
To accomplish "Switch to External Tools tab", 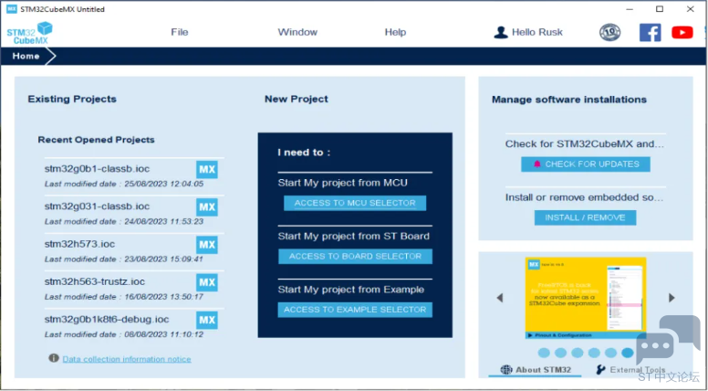I will (x=630, y=370).
